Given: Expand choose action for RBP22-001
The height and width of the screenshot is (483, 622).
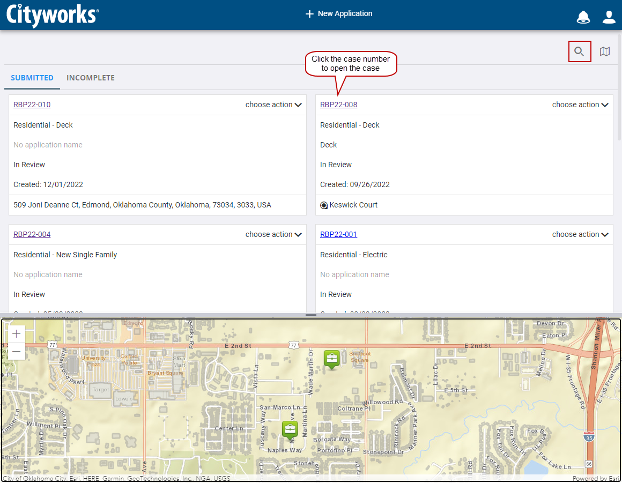Looking at the screenshot, I should coord(580,234).
